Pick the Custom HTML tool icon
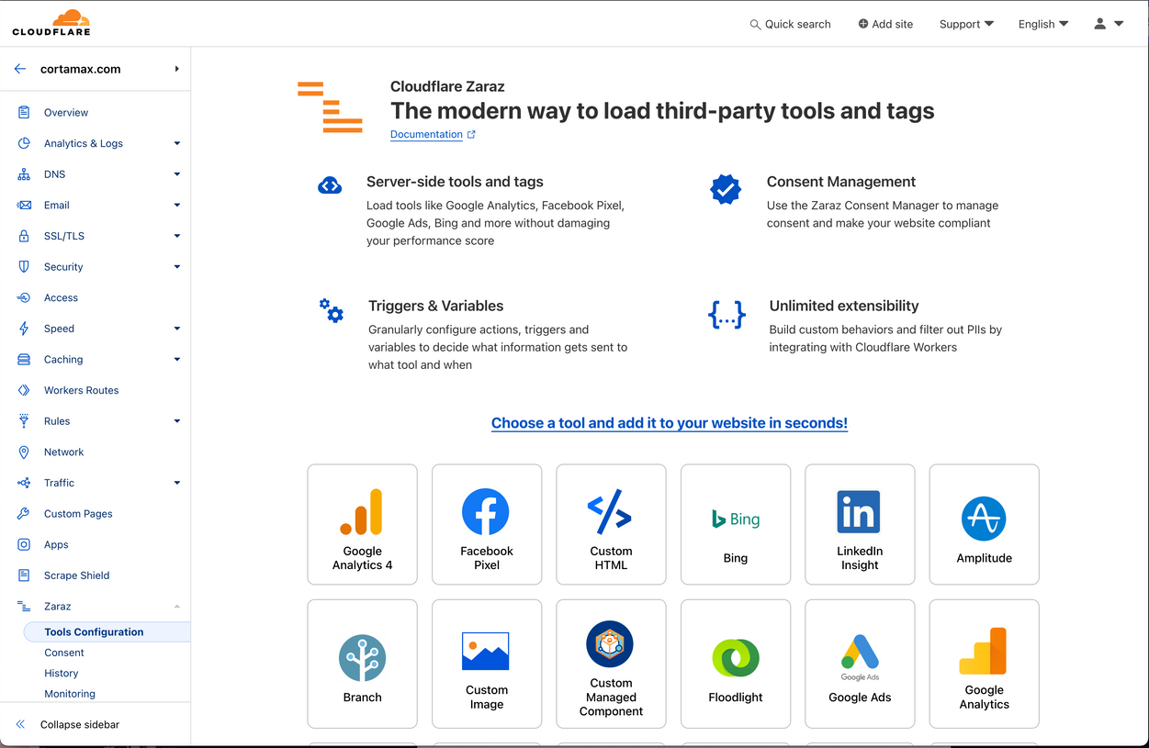The width and height of the screenshot is (1149, 748). click(611, 512)
